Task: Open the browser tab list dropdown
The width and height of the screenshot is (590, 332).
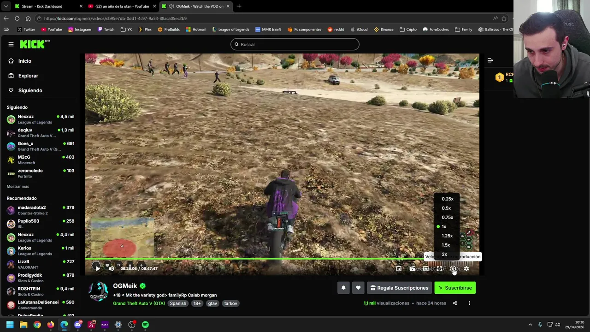Action: pyautogui.click(x=6, y=6)
